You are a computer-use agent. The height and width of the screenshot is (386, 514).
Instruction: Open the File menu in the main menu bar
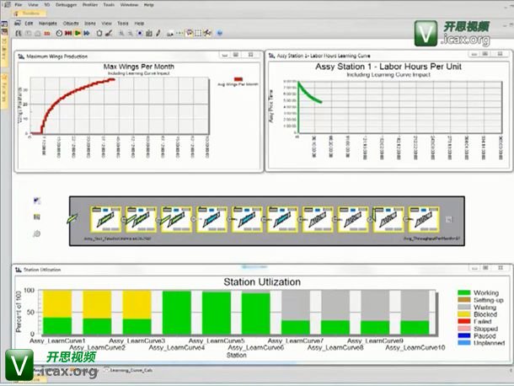[19, 5]
